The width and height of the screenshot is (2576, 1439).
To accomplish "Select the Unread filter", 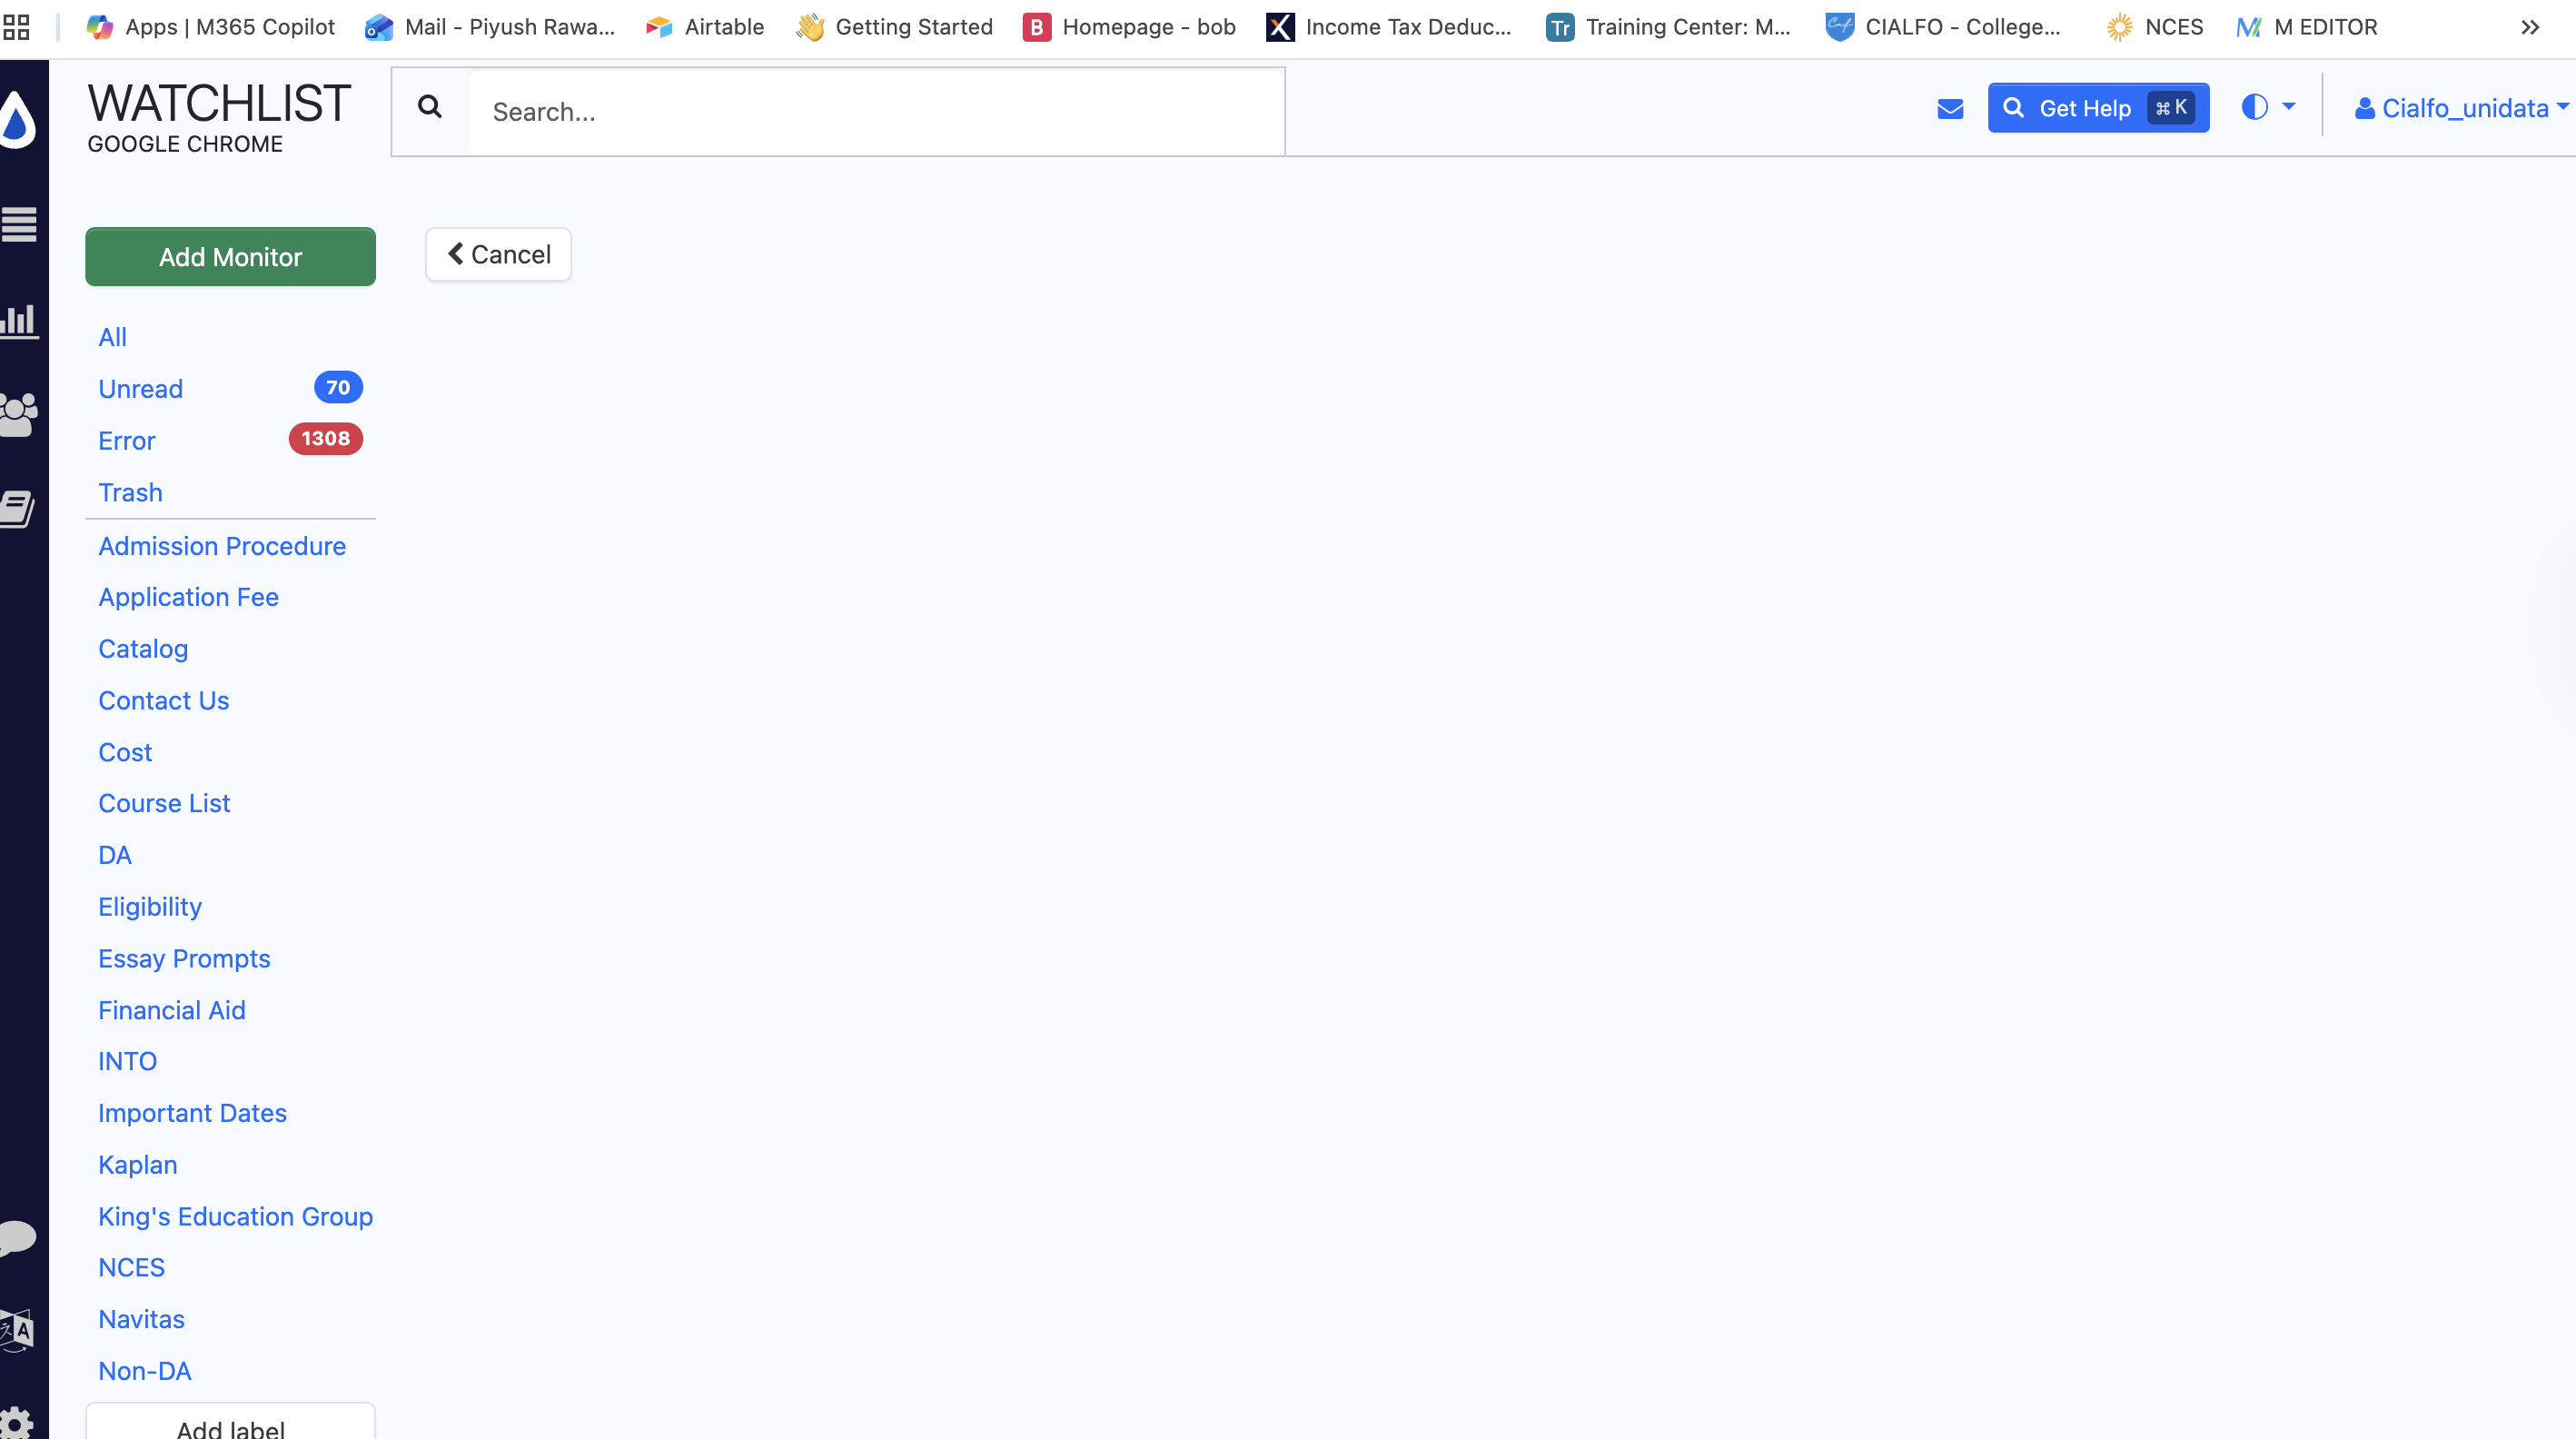I will tap(141, 389).
